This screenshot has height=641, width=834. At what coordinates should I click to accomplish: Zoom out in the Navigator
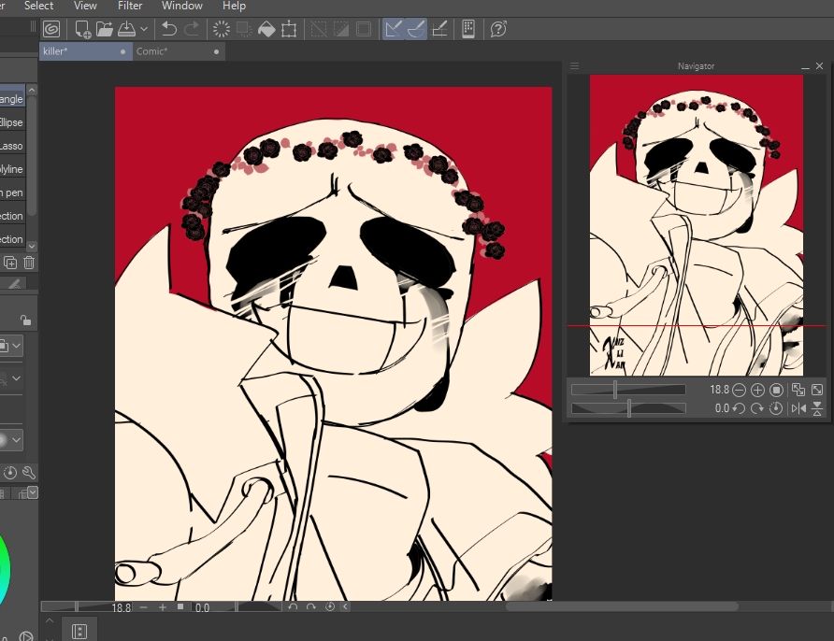[739, 391]
